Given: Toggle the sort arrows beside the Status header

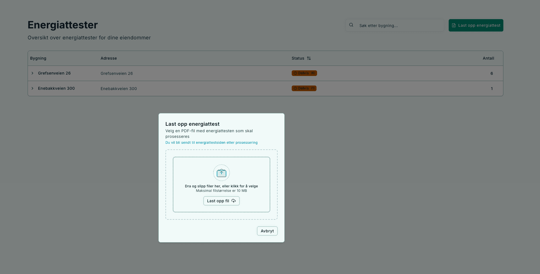Looking at the screenshot, I should (309, 58).
